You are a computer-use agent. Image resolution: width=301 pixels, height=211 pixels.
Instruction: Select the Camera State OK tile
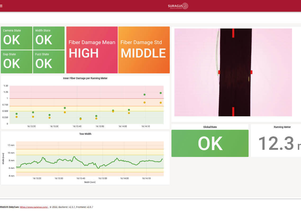coord(16,38)
